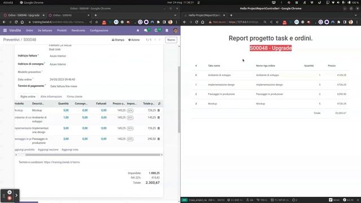This screenshot has height=203, width=361.
Task: Go back in right report Chrome window
Action: tap(184, 22)
